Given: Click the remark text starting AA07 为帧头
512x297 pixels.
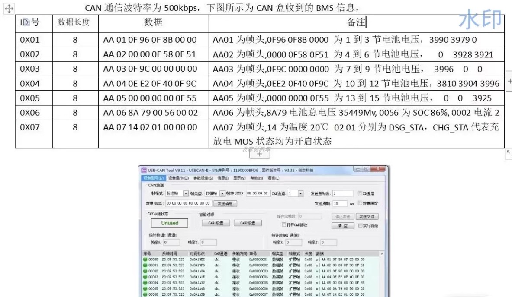Looking at the screenshot, I should [x=356, y=134].
